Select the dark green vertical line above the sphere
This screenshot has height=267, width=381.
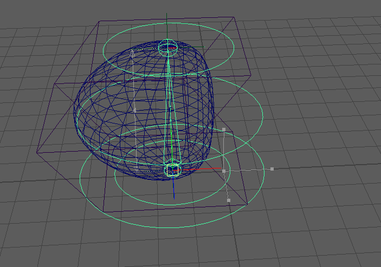tap(167, 26)
